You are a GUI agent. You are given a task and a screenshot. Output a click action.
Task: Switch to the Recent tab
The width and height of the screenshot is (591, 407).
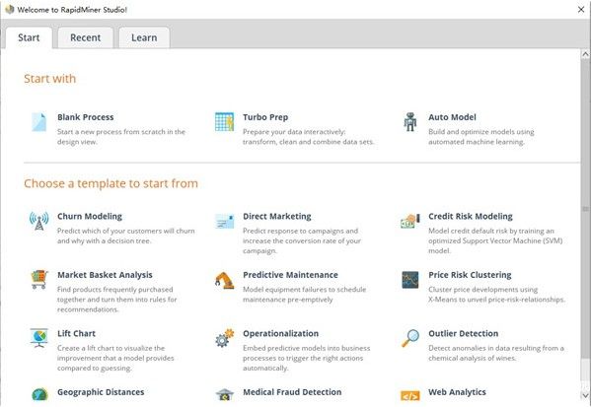[85, 37]
